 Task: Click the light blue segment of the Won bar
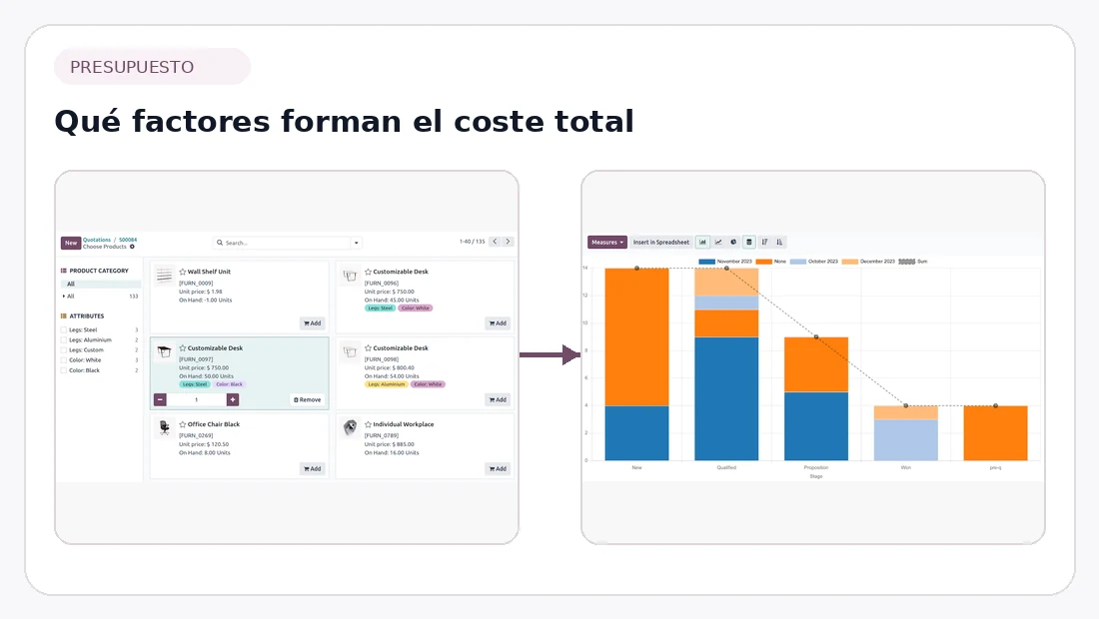coord(905,439)
